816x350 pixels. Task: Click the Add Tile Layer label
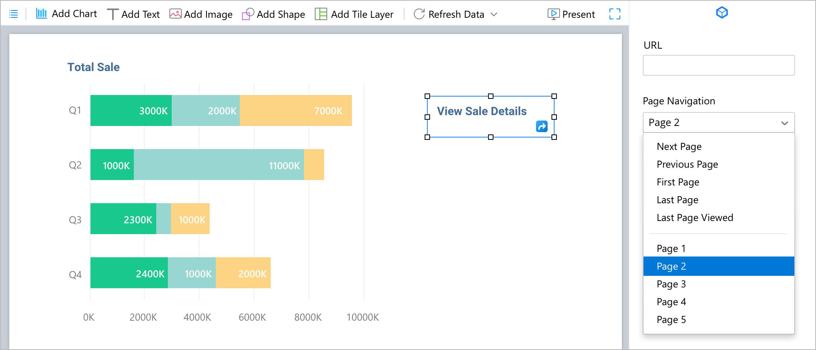pyautogui.click(x=362, y=14)
